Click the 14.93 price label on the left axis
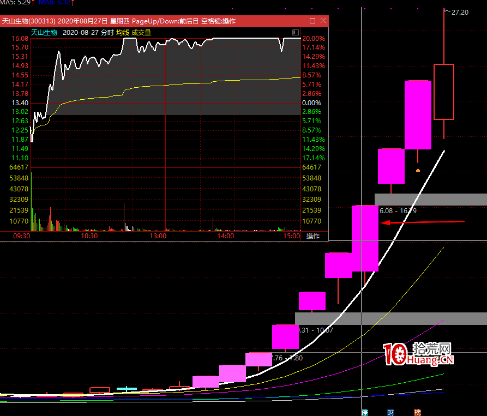 click(x=20, y=66)
